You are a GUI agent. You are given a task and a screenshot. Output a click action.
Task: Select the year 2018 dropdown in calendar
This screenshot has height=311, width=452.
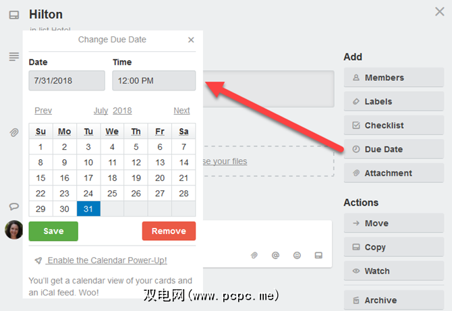122,111
